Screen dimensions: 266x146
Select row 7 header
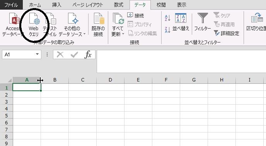tap(6, 129)
